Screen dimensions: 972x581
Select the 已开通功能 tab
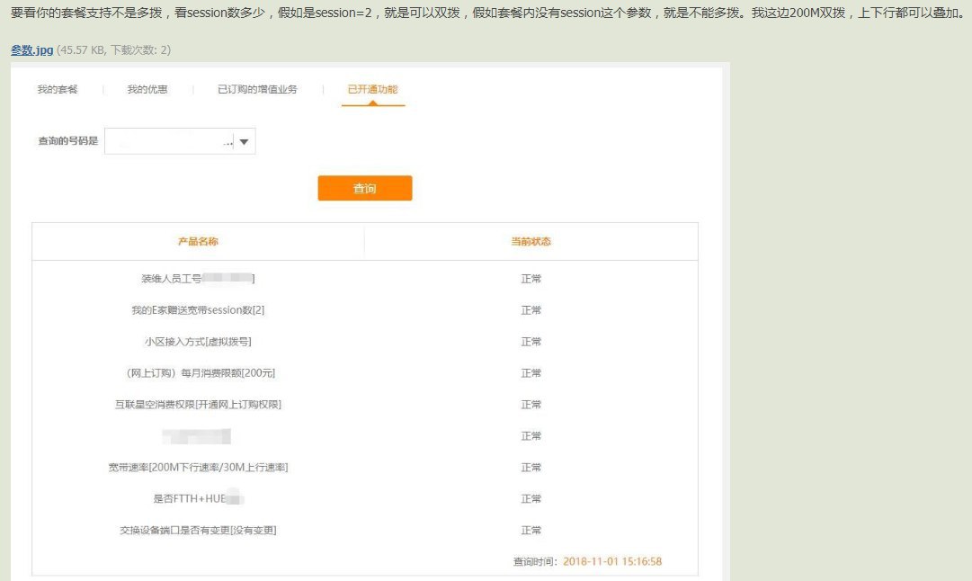(x=372, y=90)
